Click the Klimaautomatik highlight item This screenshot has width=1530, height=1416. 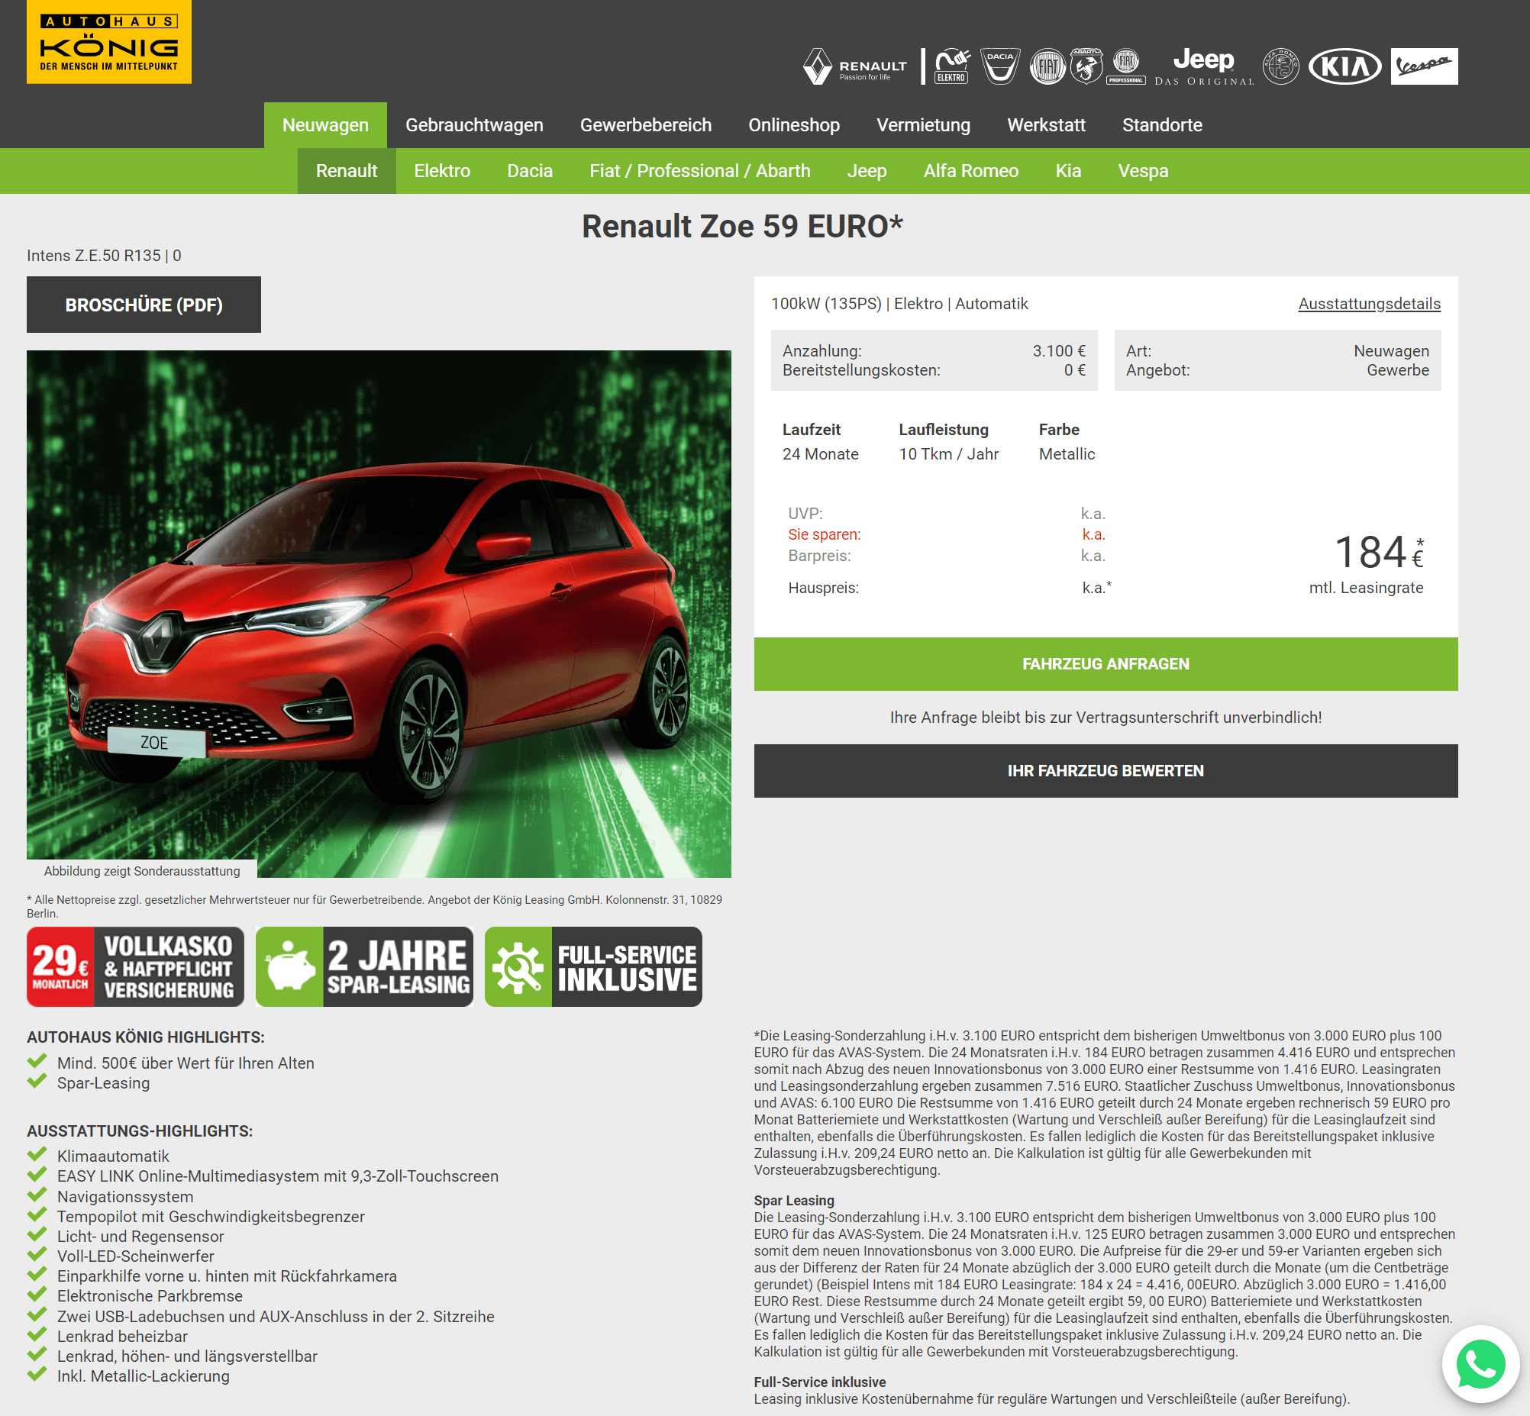[x=113, y=1156]
